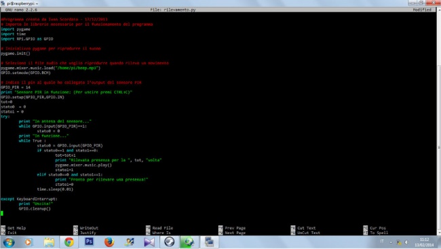This screenshot has width=441, height=249.
Task: Open the Windows Start menu
Action: coord(8,242)
